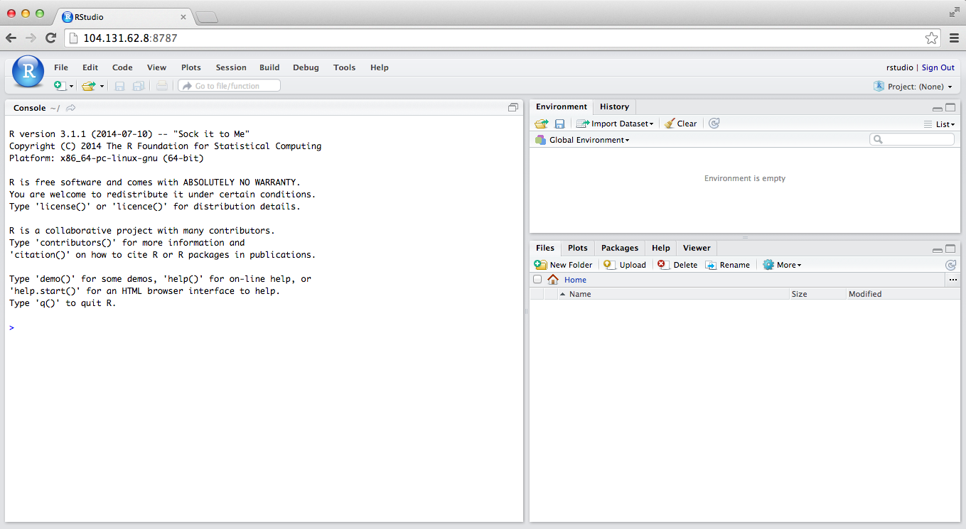Open the More gear dropdown
The width and height of the screenshot is (966, 529).
[782, 265]
